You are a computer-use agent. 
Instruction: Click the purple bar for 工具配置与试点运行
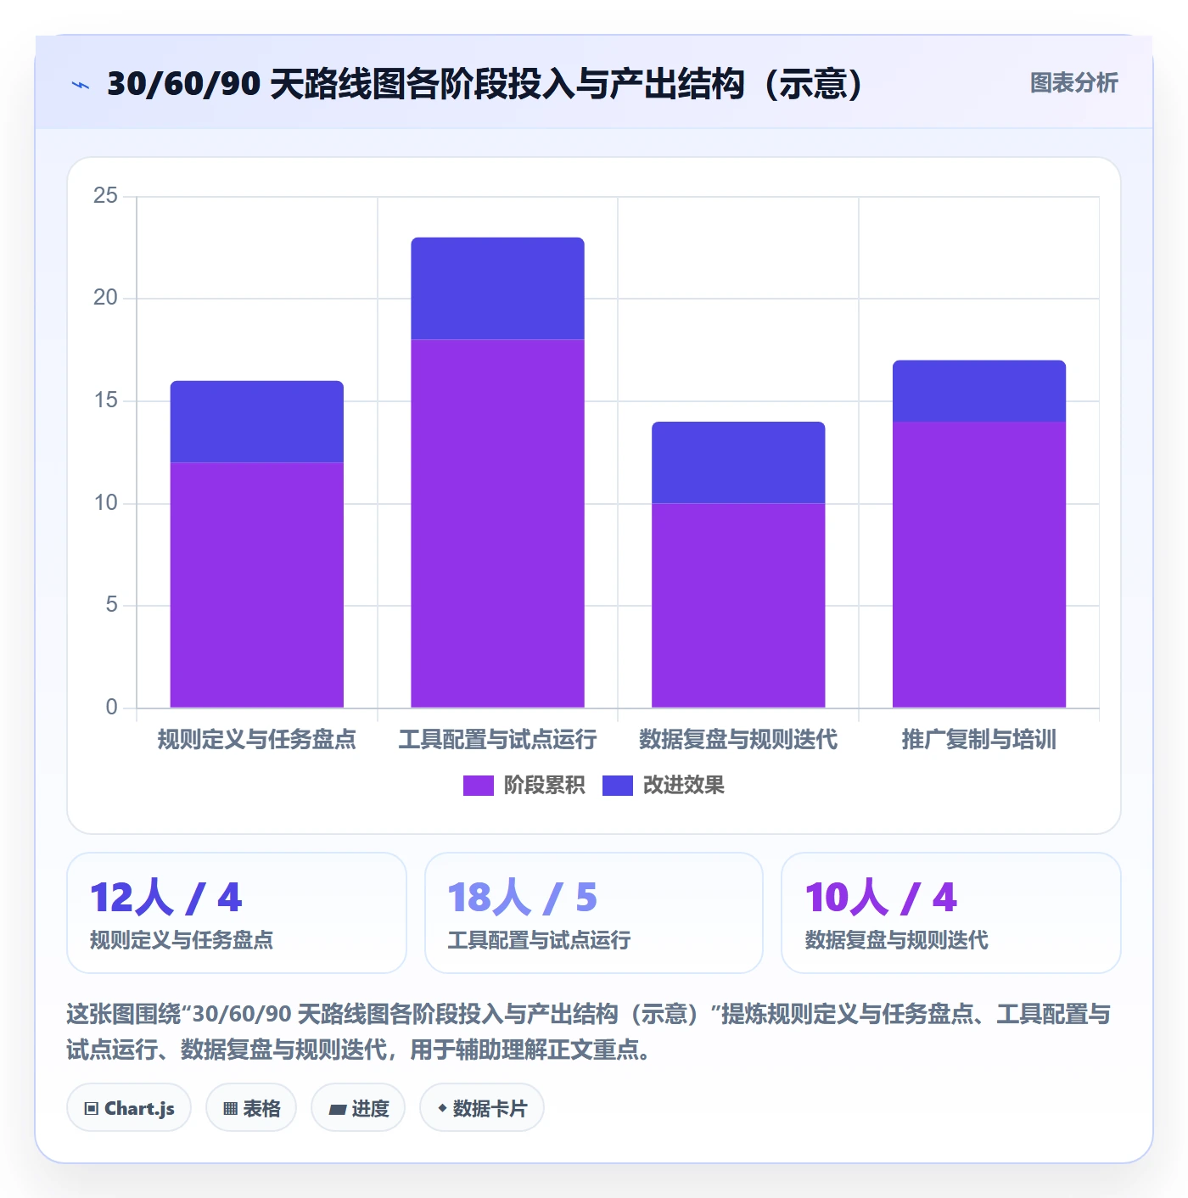498,523
